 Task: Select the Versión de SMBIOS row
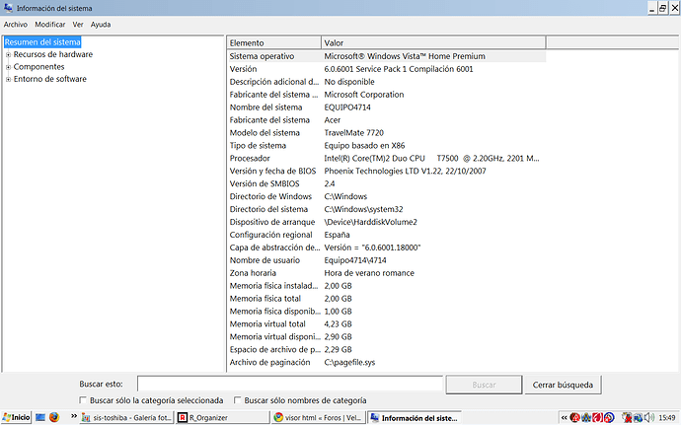point(387,183)
